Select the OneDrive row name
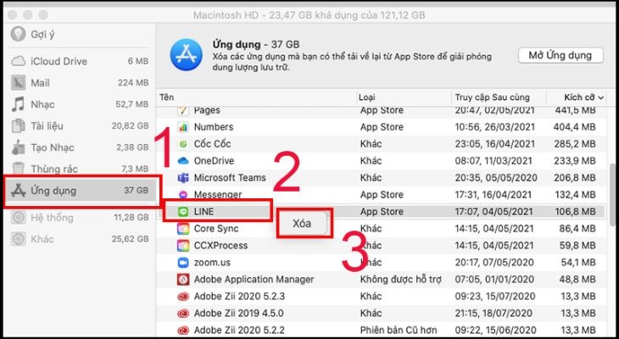Viewport: 619px width, 339px height. tap(214, 161)
